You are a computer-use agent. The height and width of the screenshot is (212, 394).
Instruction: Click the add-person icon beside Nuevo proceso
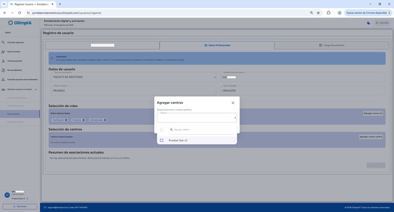click(x=4, y=52)
